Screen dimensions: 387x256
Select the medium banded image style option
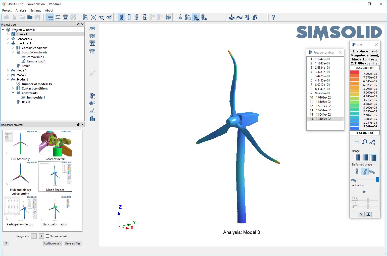[x=365, y=157]
